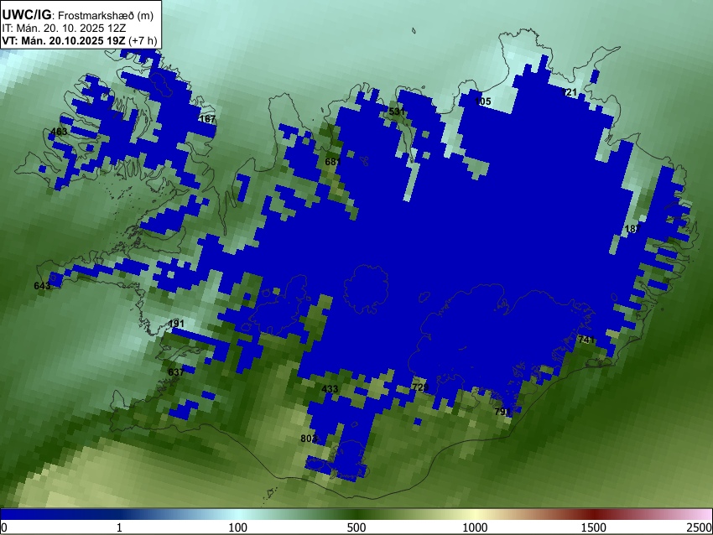Click the 'IT: Mán. 20. 10. 2025 12Z' line
This screenshot has width=713, height=535.
click(64, 29)
